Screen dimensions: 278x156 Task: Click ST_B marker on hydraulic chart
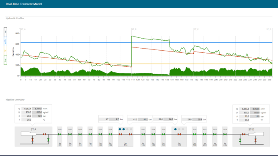[134, 29]
